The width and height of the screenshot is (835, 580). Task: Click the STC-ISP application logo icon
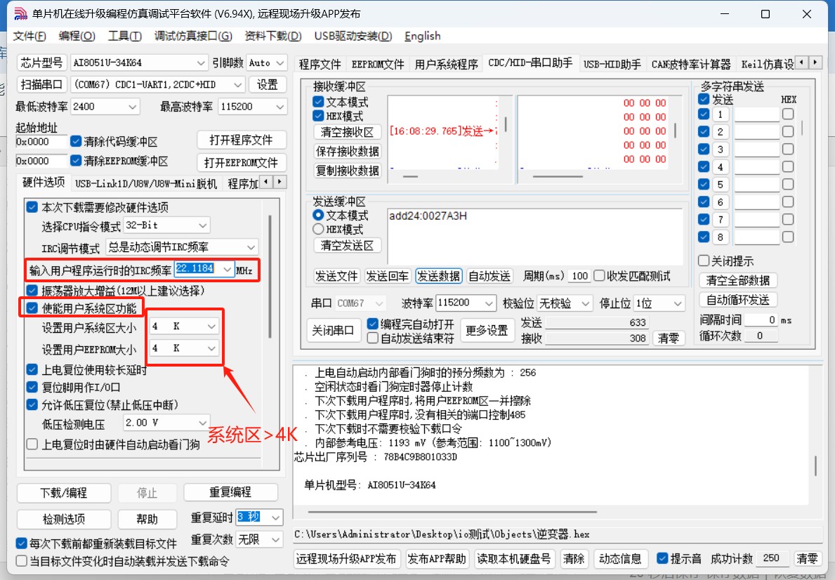[20, 13]
